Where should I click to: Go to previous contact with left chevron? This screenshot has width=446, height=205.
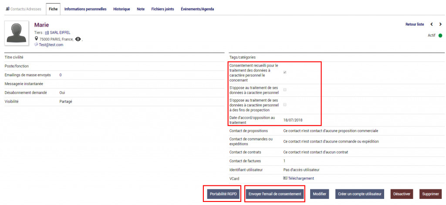click(x=432, y=24)
